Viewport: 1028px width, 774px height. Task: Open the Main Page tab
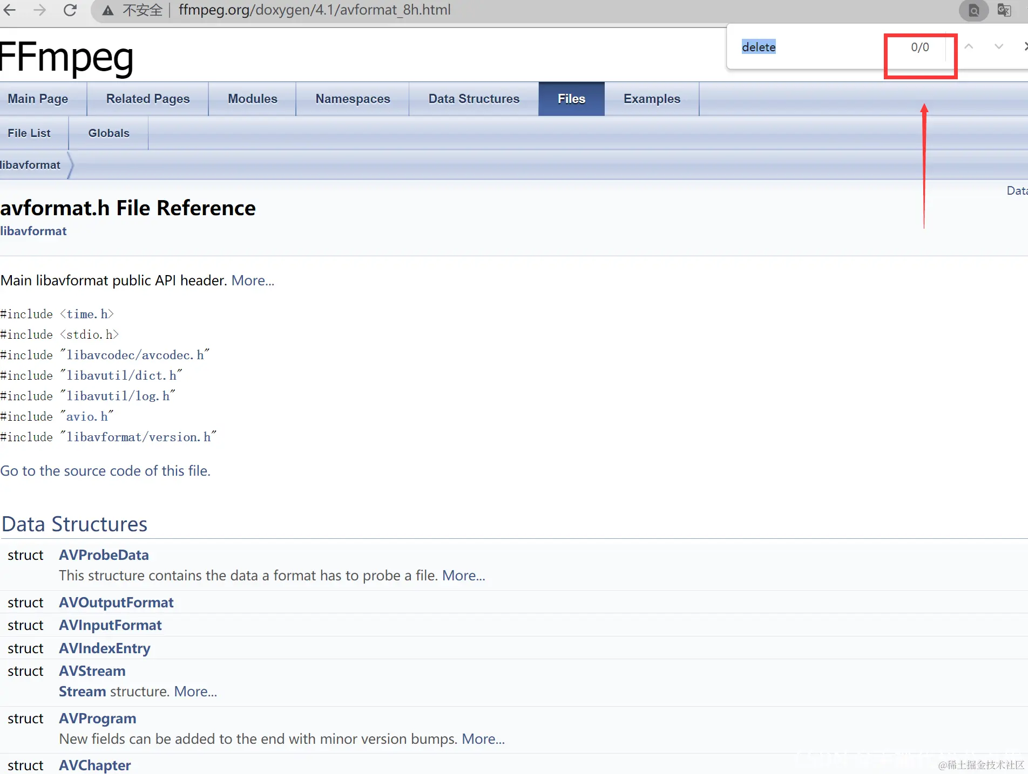click(x=38, y=99)
